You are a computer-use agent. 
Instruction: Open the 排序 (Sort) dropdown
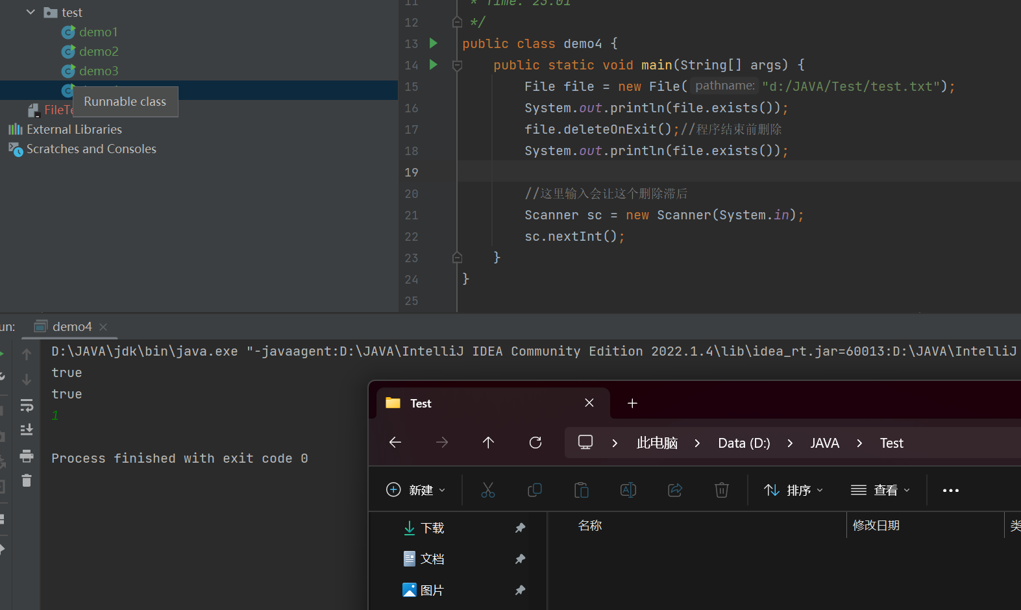tap(793, 490)
